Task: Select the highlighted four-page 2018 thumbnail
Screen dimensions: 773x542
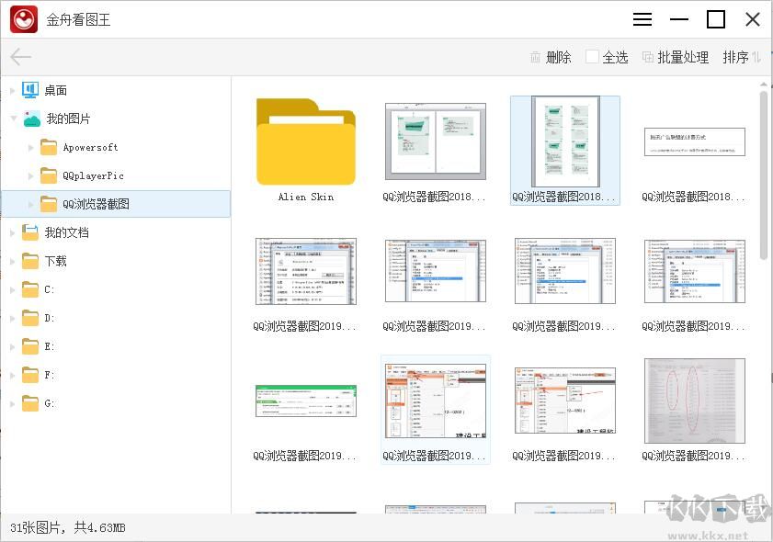Action: tap(565, 141)
